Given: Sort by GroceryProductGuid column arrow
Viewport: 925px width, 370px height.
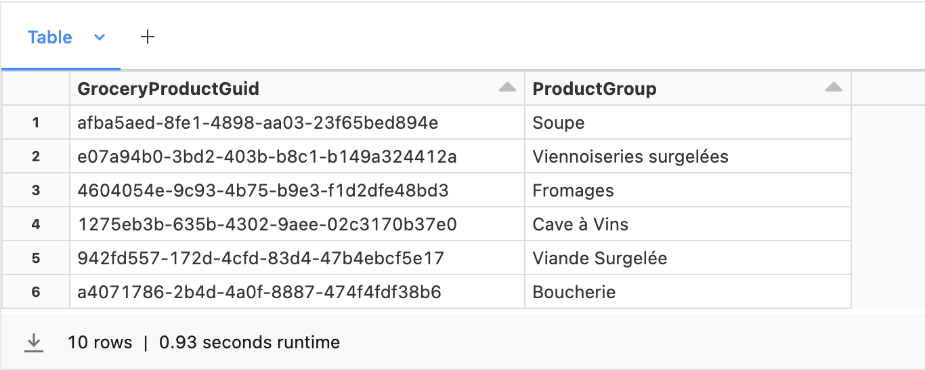Looking at the screenshot, I should [x=507, y=87].
